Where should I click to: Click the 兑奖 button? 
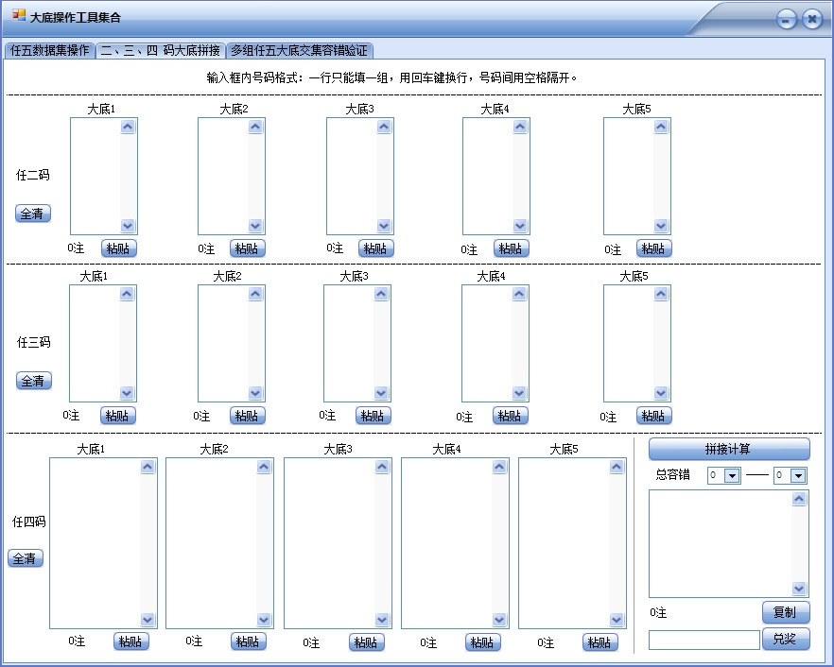(785, 639)
